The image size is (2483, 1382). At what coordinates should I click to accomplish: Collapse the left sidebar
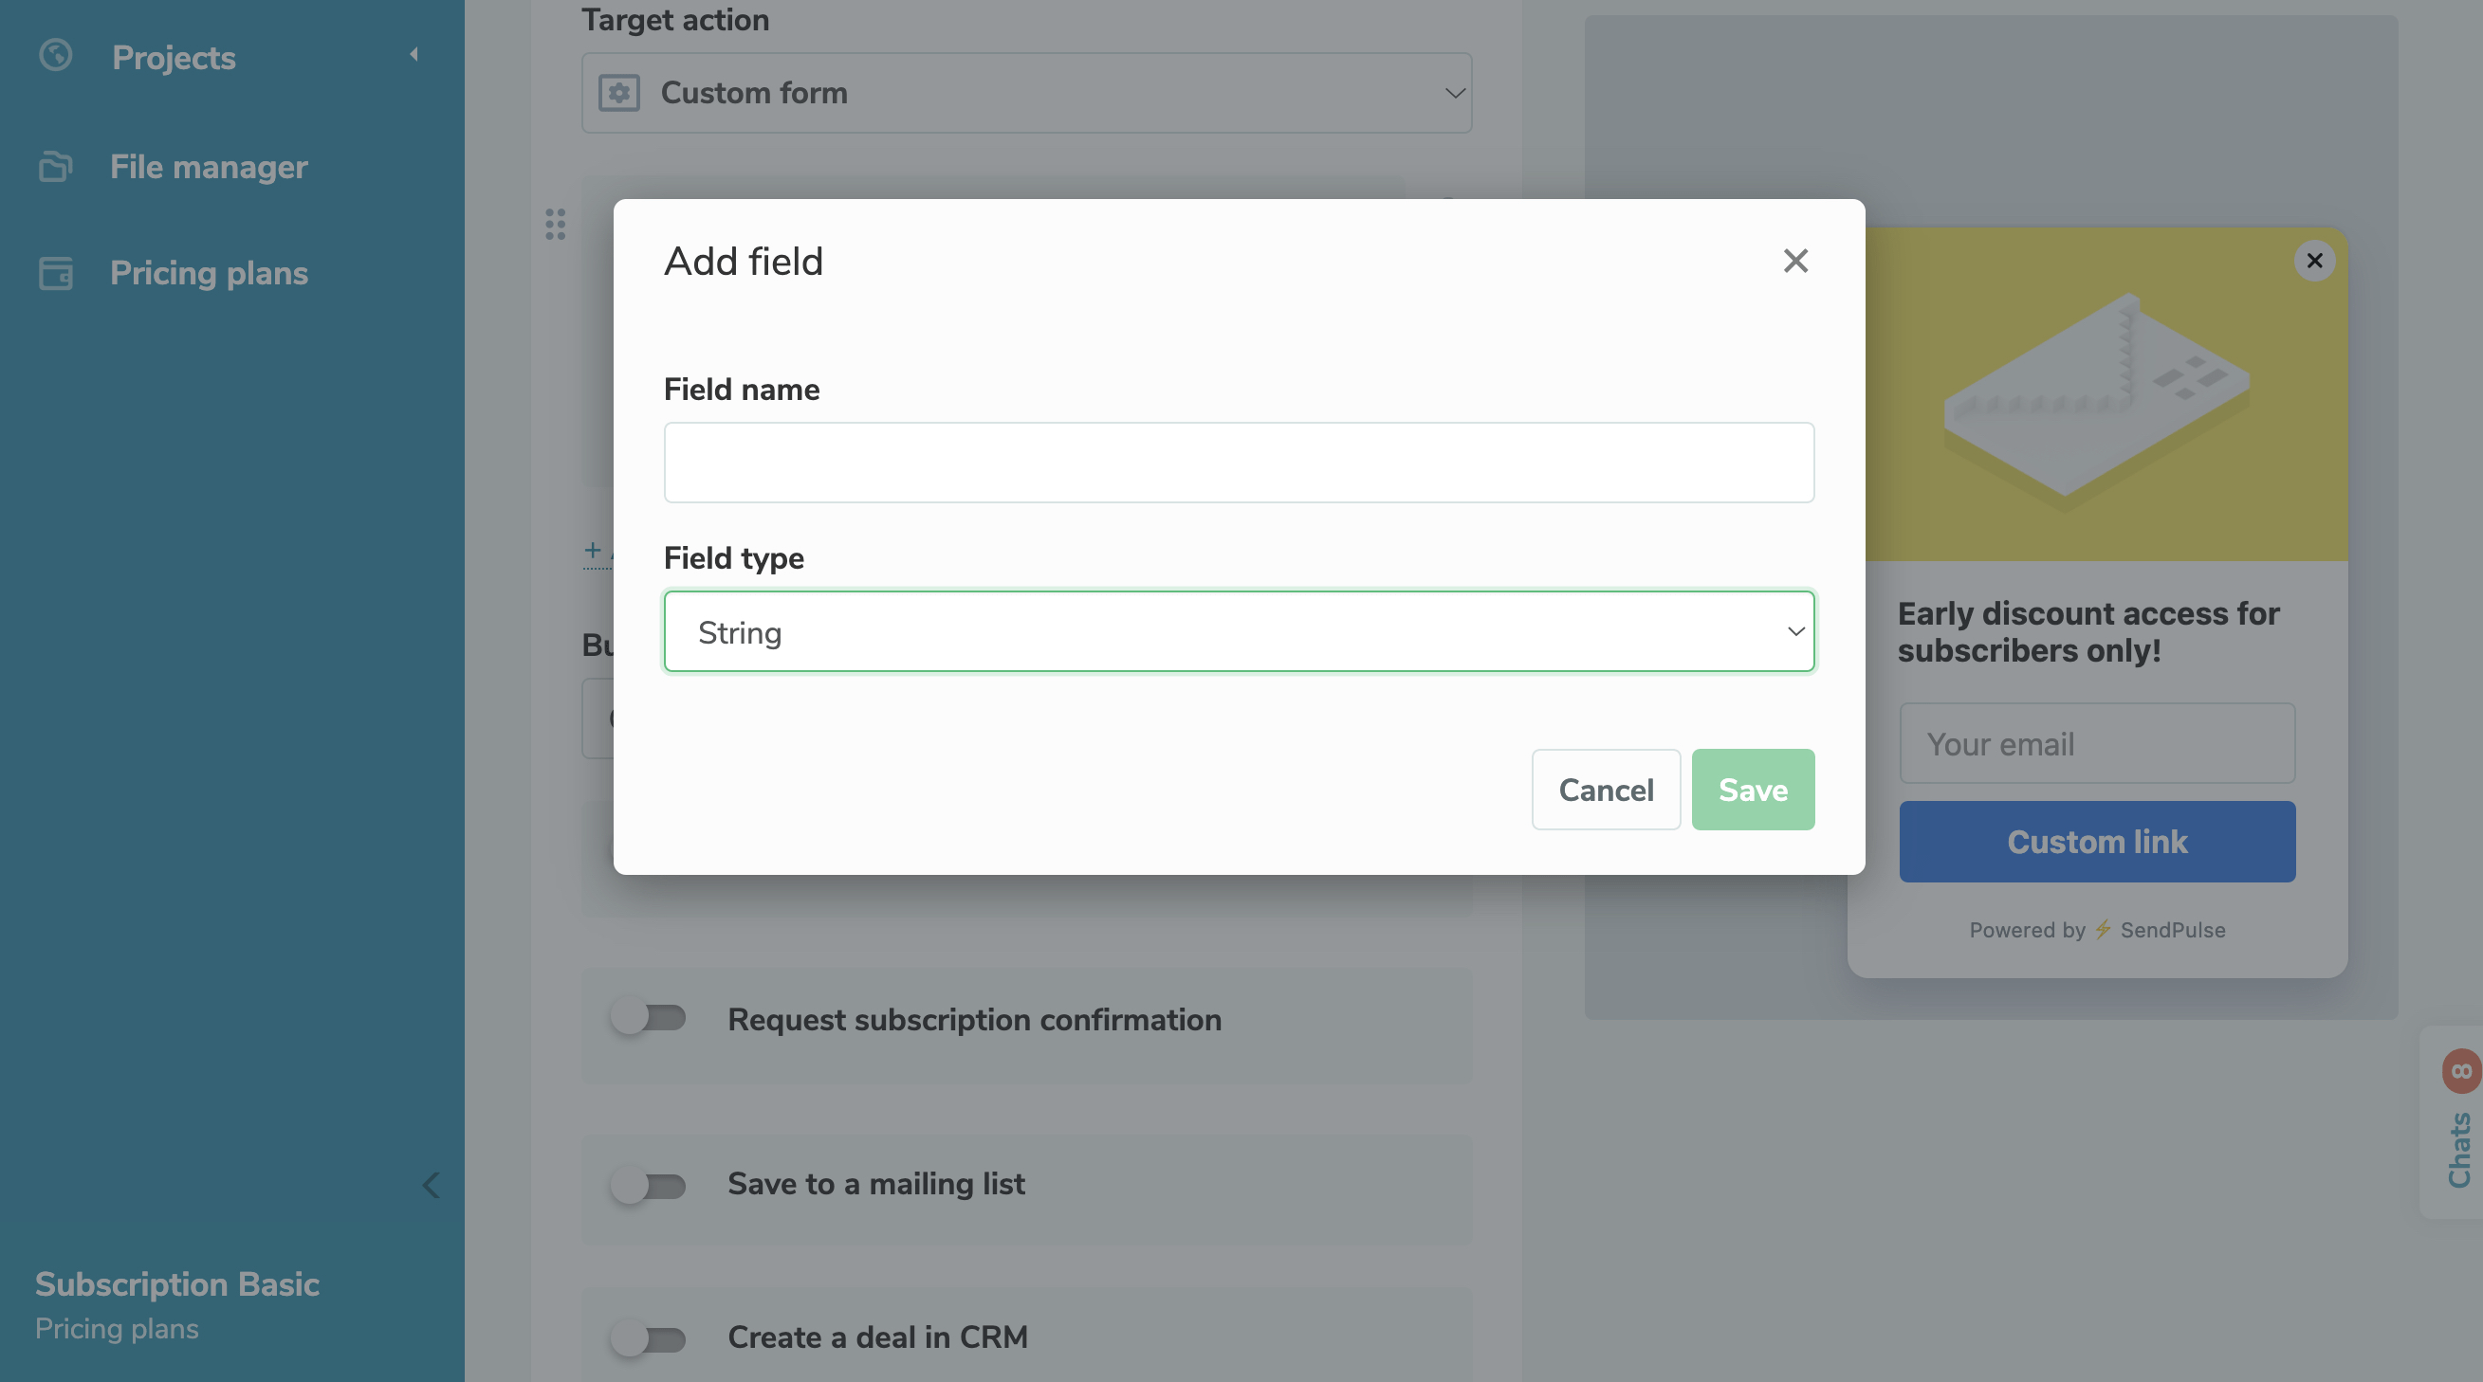click(x=431, y=1186)
